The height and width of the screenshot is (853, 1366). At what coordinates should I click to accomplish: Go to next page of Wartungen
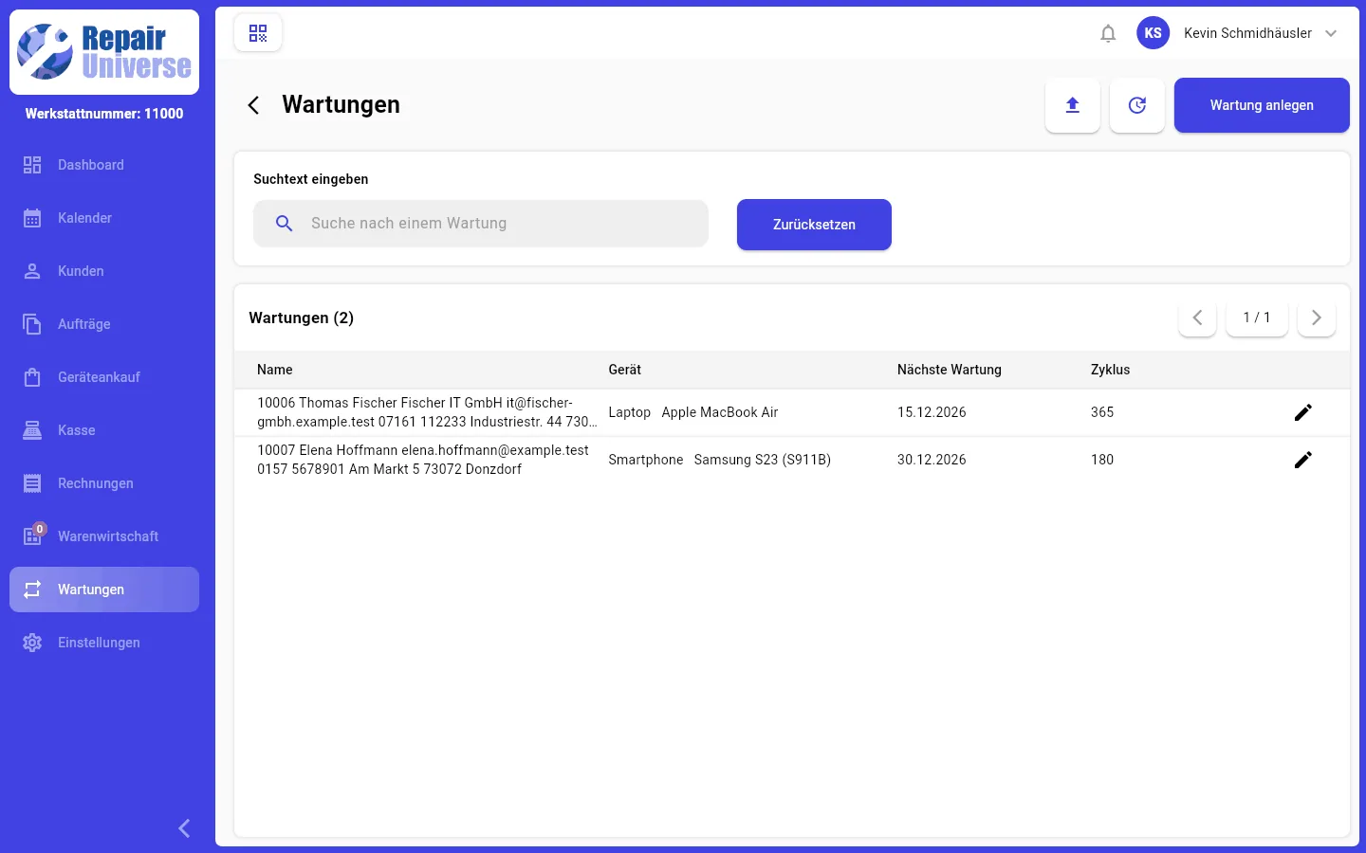[1317, 318]
